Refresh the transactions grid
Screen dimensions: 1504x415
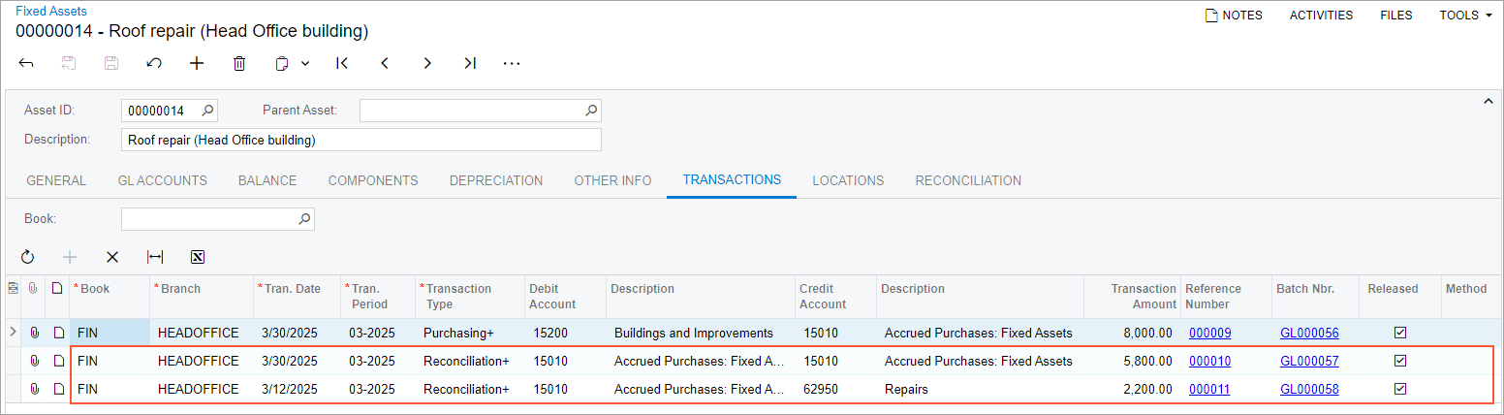click(x=27, y=257)
